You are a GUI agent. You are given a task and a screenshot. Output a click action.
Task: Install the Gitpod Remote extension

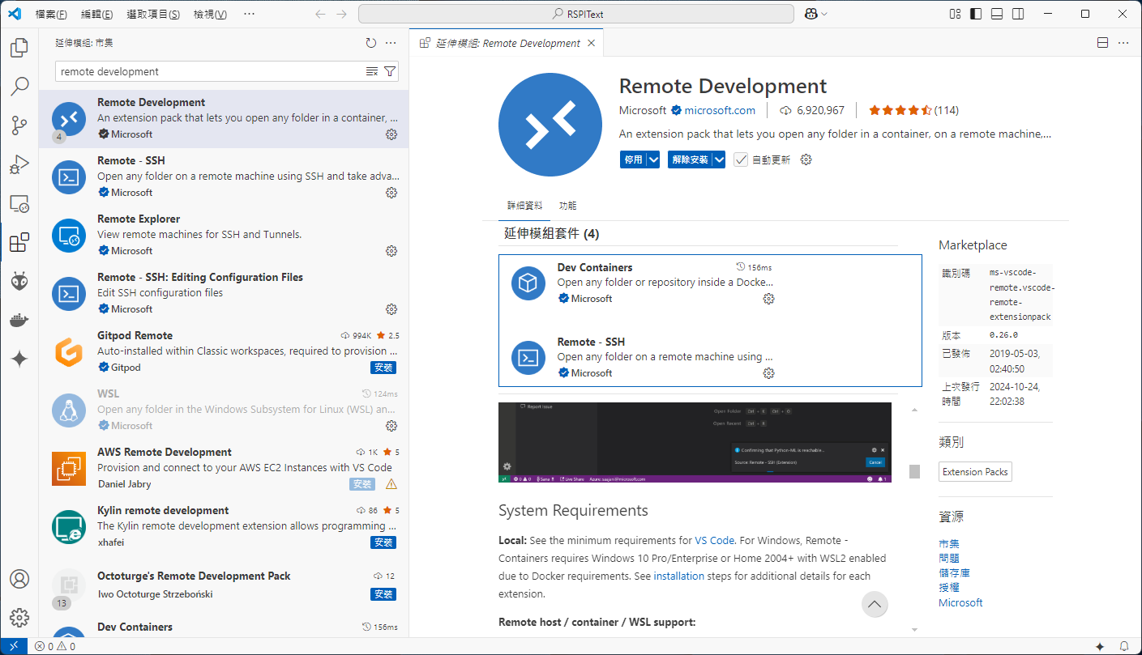click(x=383, y=368)
